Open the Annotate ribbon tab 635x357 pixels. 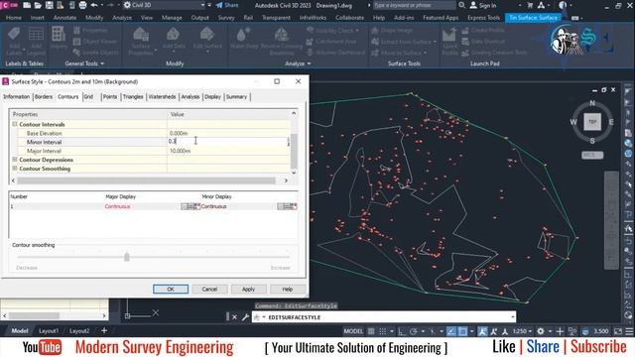pos(64,18)
